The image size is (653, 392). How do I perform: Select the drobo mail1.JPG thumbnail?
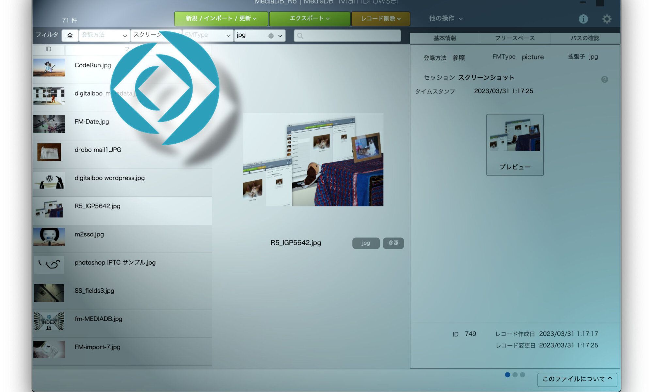click(49, 152)
